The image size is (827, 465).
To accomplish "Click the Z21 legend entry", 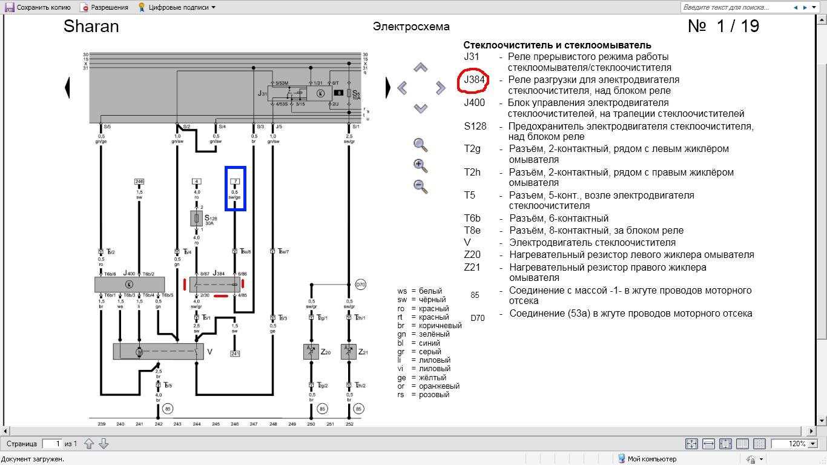I will click(x=585, y=272).
